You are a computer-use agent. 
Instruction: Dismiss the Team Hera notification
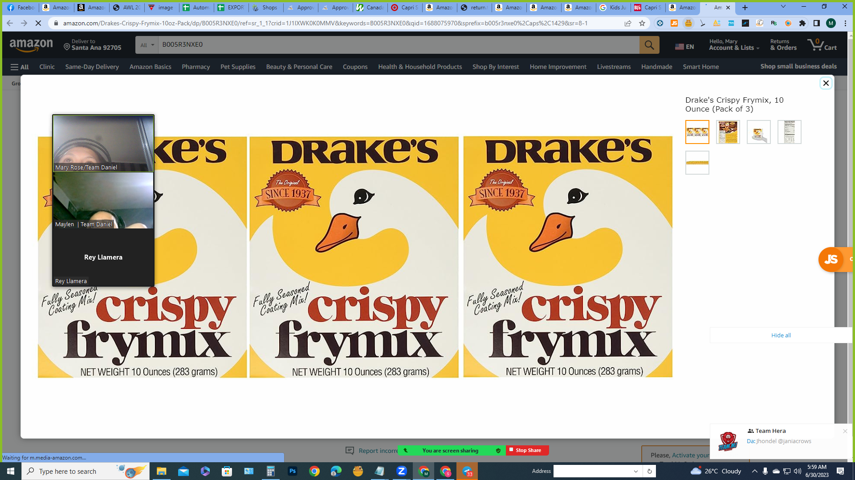point(845,431)
